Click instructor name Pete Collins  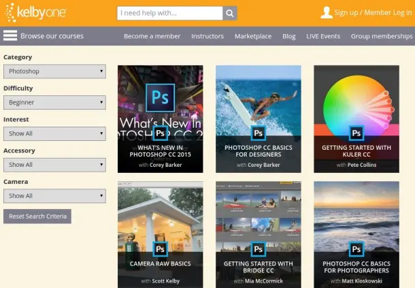362,165
